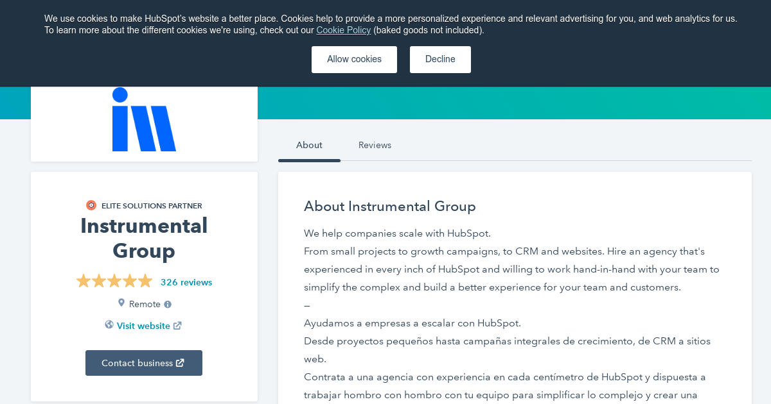
Task: Click the fifth star of the rating
Action: point(146,281)
